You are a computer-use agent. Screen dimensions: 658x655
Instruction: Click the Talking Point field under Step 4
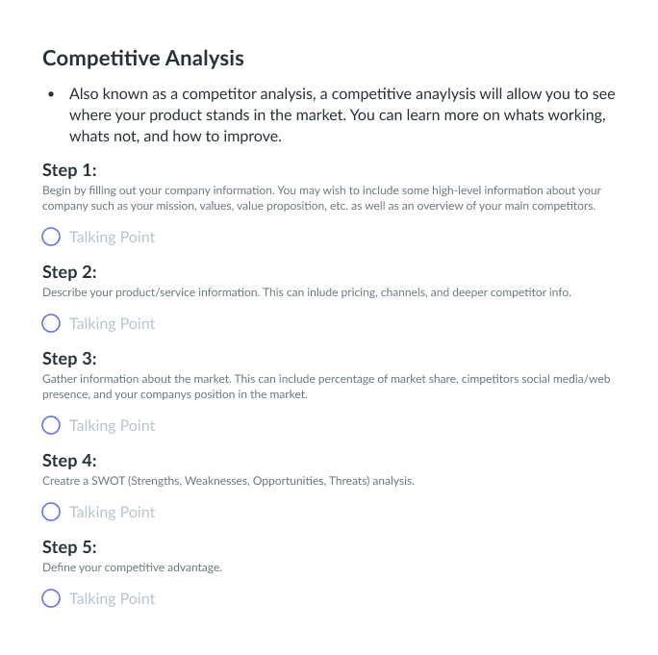[x=112, y=512]
